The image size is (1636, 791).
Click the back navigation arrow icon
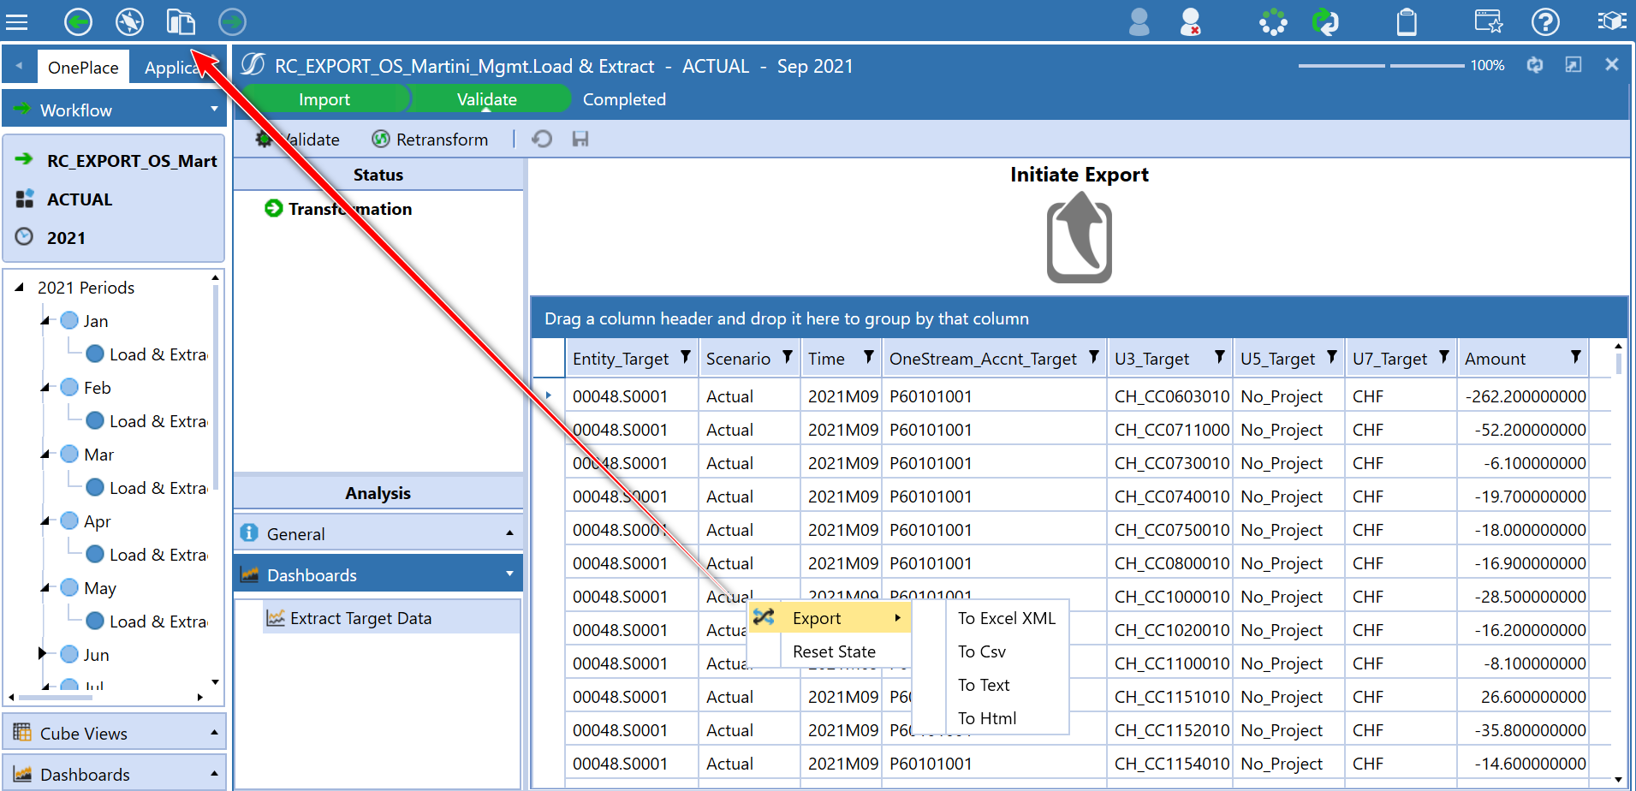pyautogui.click(x=78, y=21)
